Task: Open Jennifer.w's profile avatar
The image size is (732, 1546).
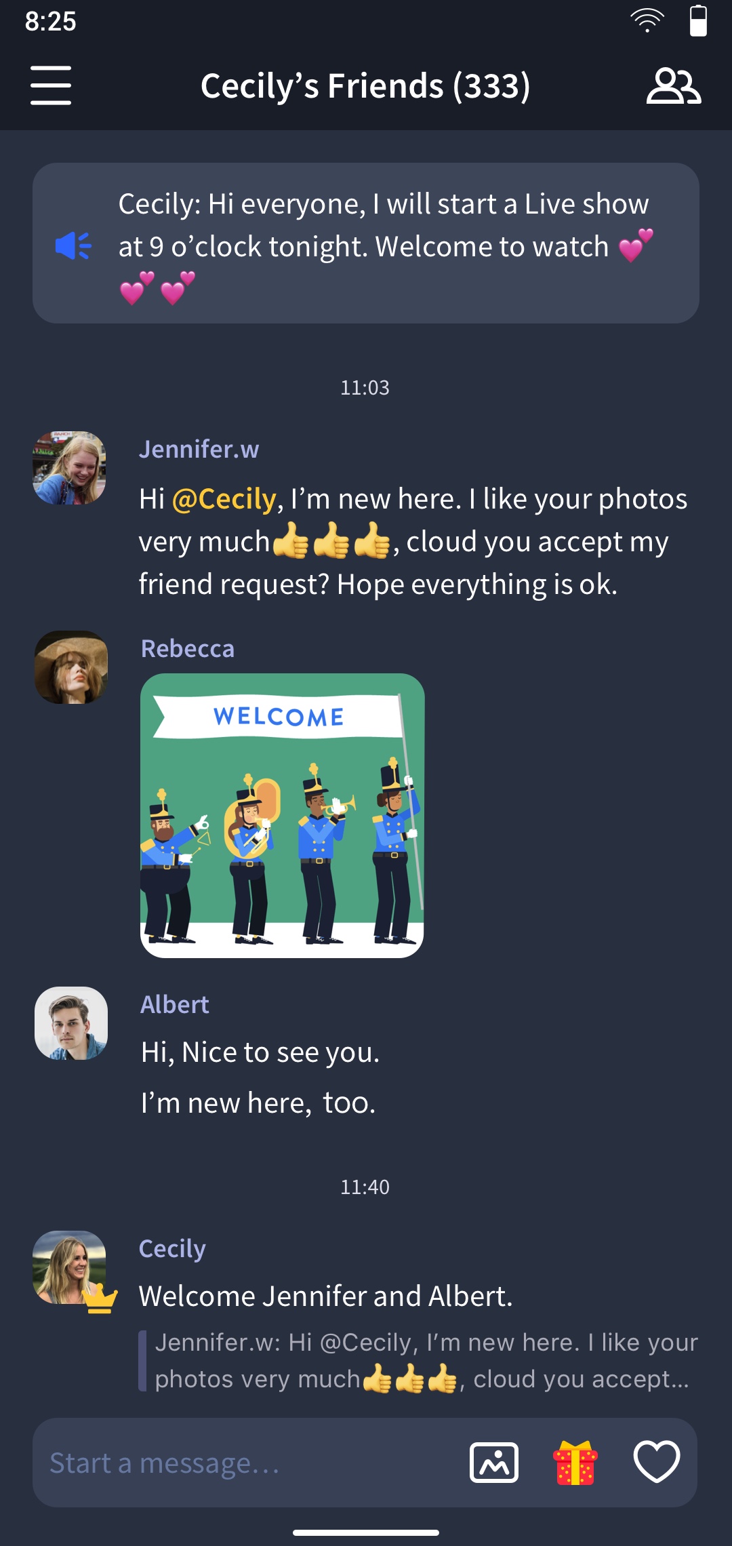Action: tap(69, 468)
